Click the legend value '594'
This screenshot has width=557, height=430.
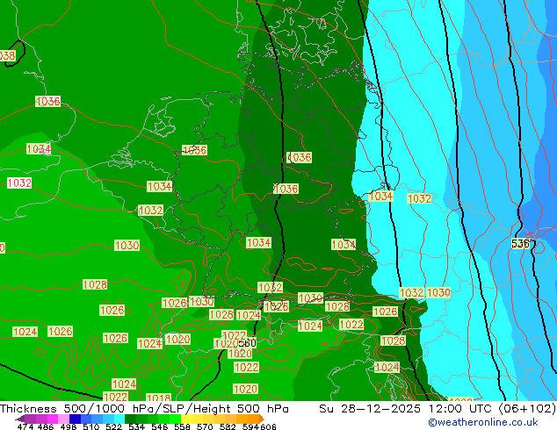(x=250, y=426)
